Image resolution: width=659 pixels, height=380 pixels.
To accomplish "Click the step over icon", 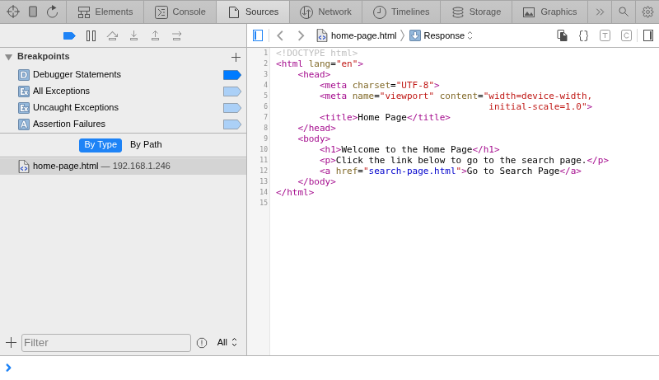I will [x=112, y=35].
